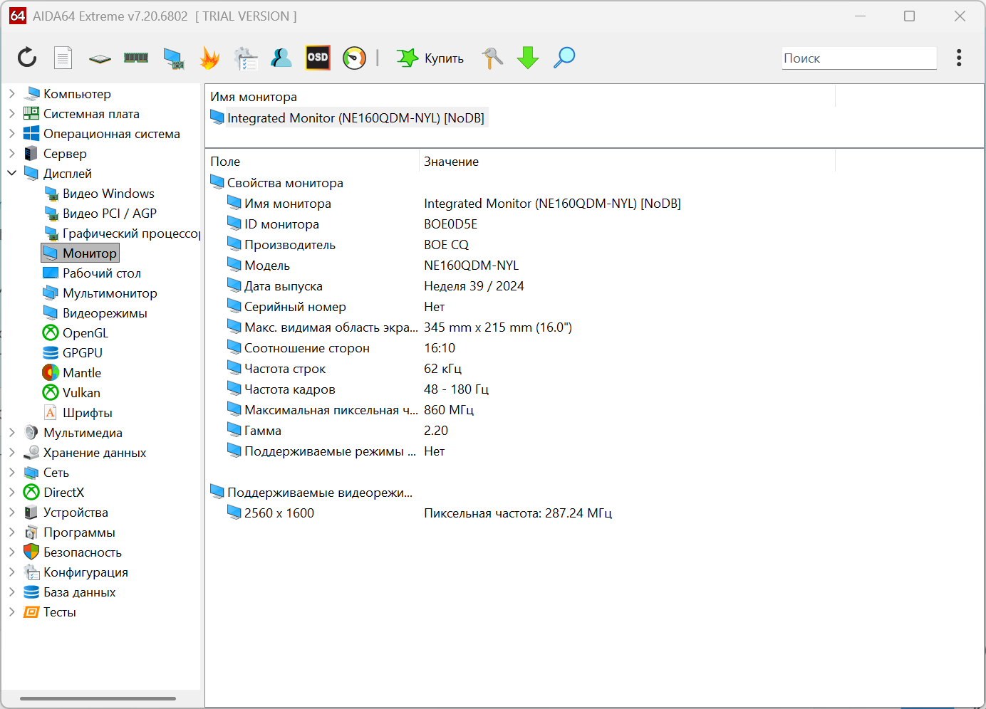Expand the Системная плата node

coord(11,113)
